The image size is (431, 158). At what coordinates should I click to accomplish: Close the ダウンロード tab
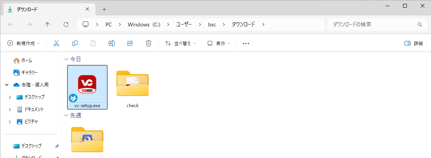[x=88, y=9]
